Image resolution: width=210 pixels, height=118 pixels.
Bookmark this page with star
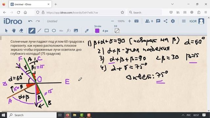122,12
